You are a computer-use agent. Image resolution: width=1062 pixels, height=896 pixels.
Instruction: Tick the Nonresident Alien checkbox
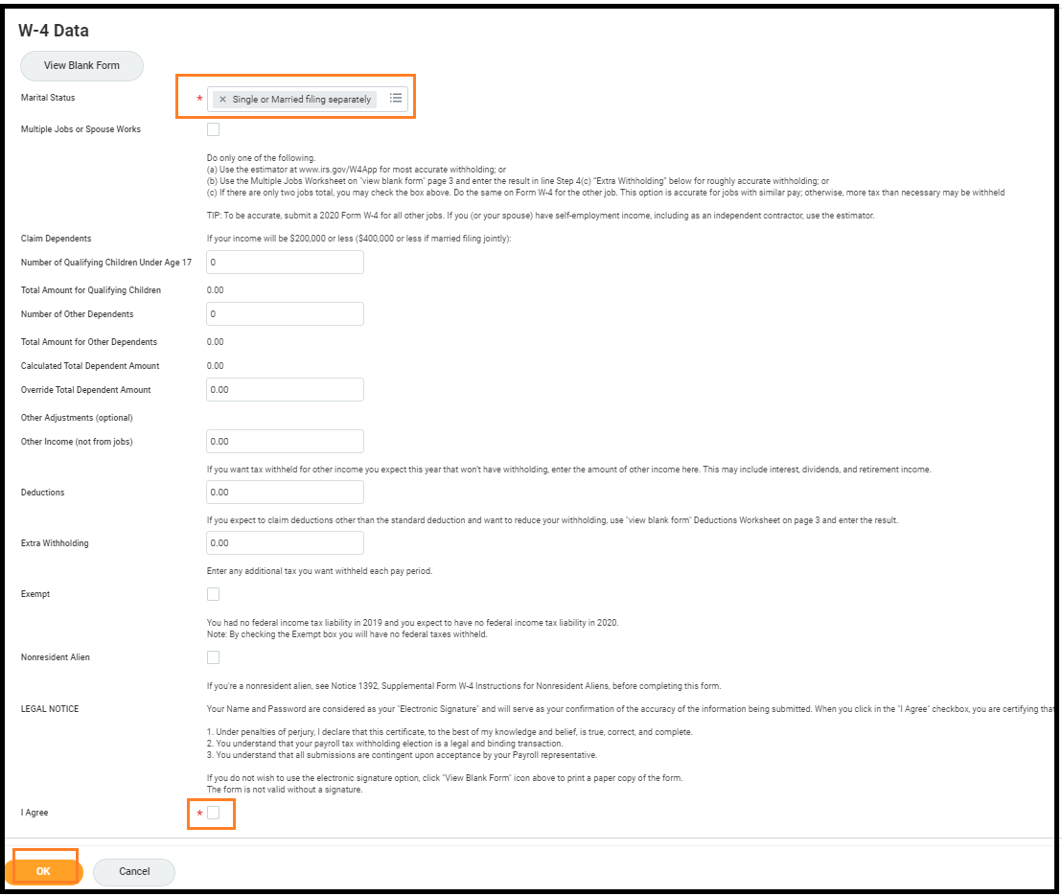coord(213,657)
